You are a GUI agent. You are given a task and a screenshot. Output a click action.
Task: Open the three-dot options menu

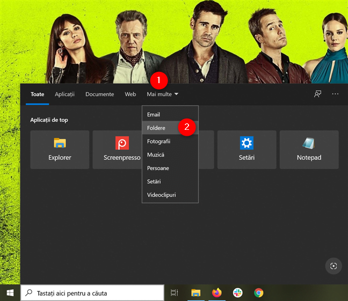(x=335, y=94)
